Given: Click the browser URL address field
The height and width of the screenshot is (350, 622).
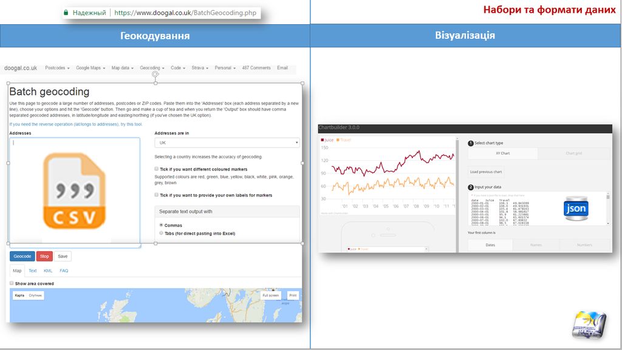Looking at the screenshot, I should 185,13.
